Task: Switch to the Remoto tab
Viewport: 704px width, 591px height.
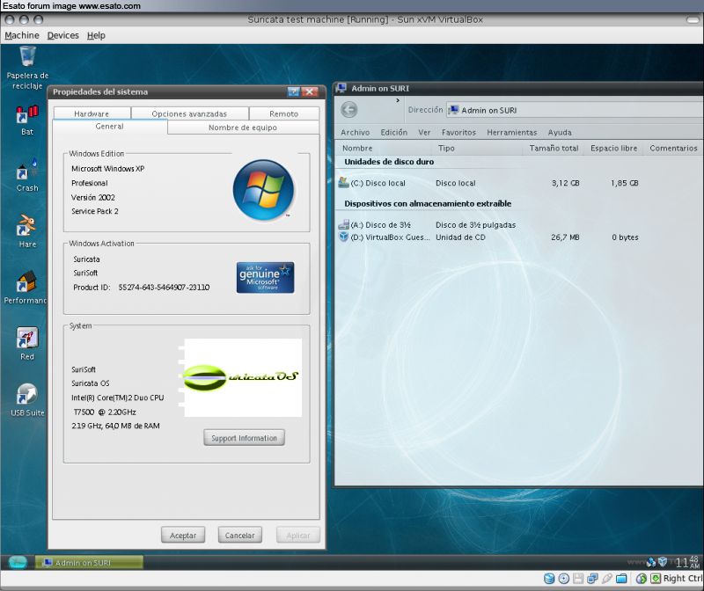Action: [x=283, y=113]
